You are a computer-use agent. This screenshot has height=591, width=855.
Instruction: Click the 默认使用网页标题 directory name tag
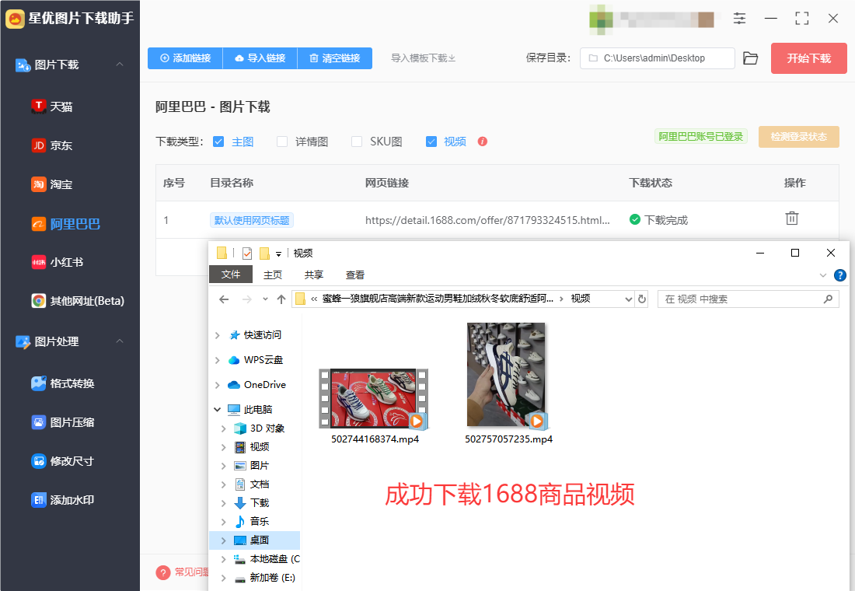click(x=252, y=220)
